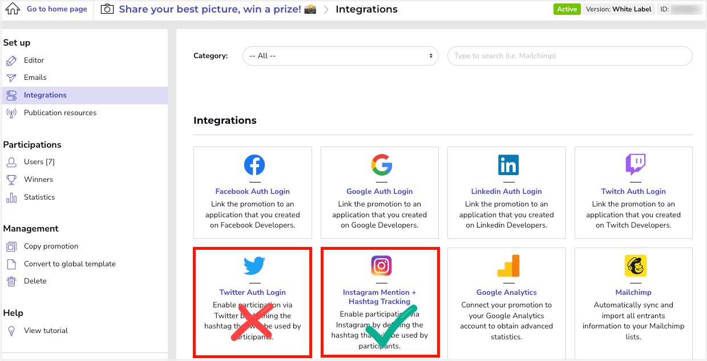Screen dimensions: 707x361
Task: Click the Management section heading
Action: click(31, 229)
